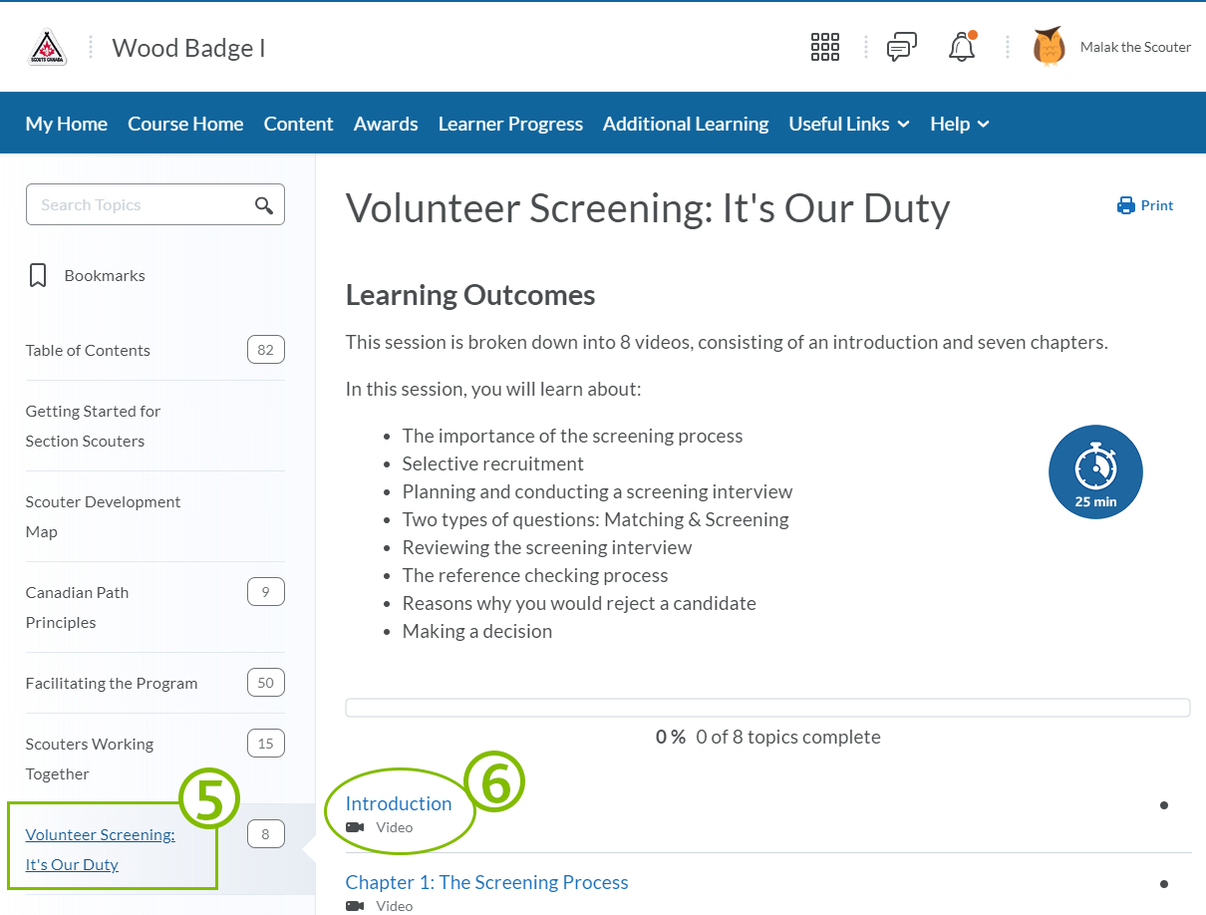Viewport: 1206px width, 915px height.
Task: Select Facilitating the Program in the sidebar
Action: point(111,683)
